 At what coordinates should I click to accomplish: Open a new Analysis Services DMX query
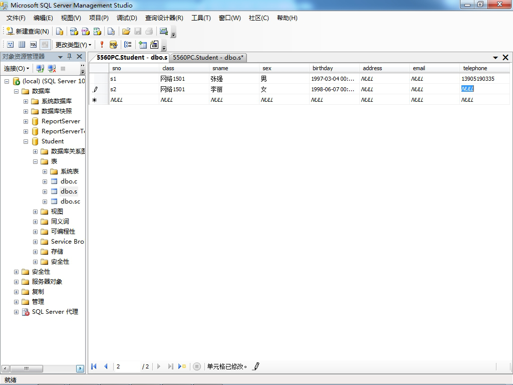(x=86, y=31)
